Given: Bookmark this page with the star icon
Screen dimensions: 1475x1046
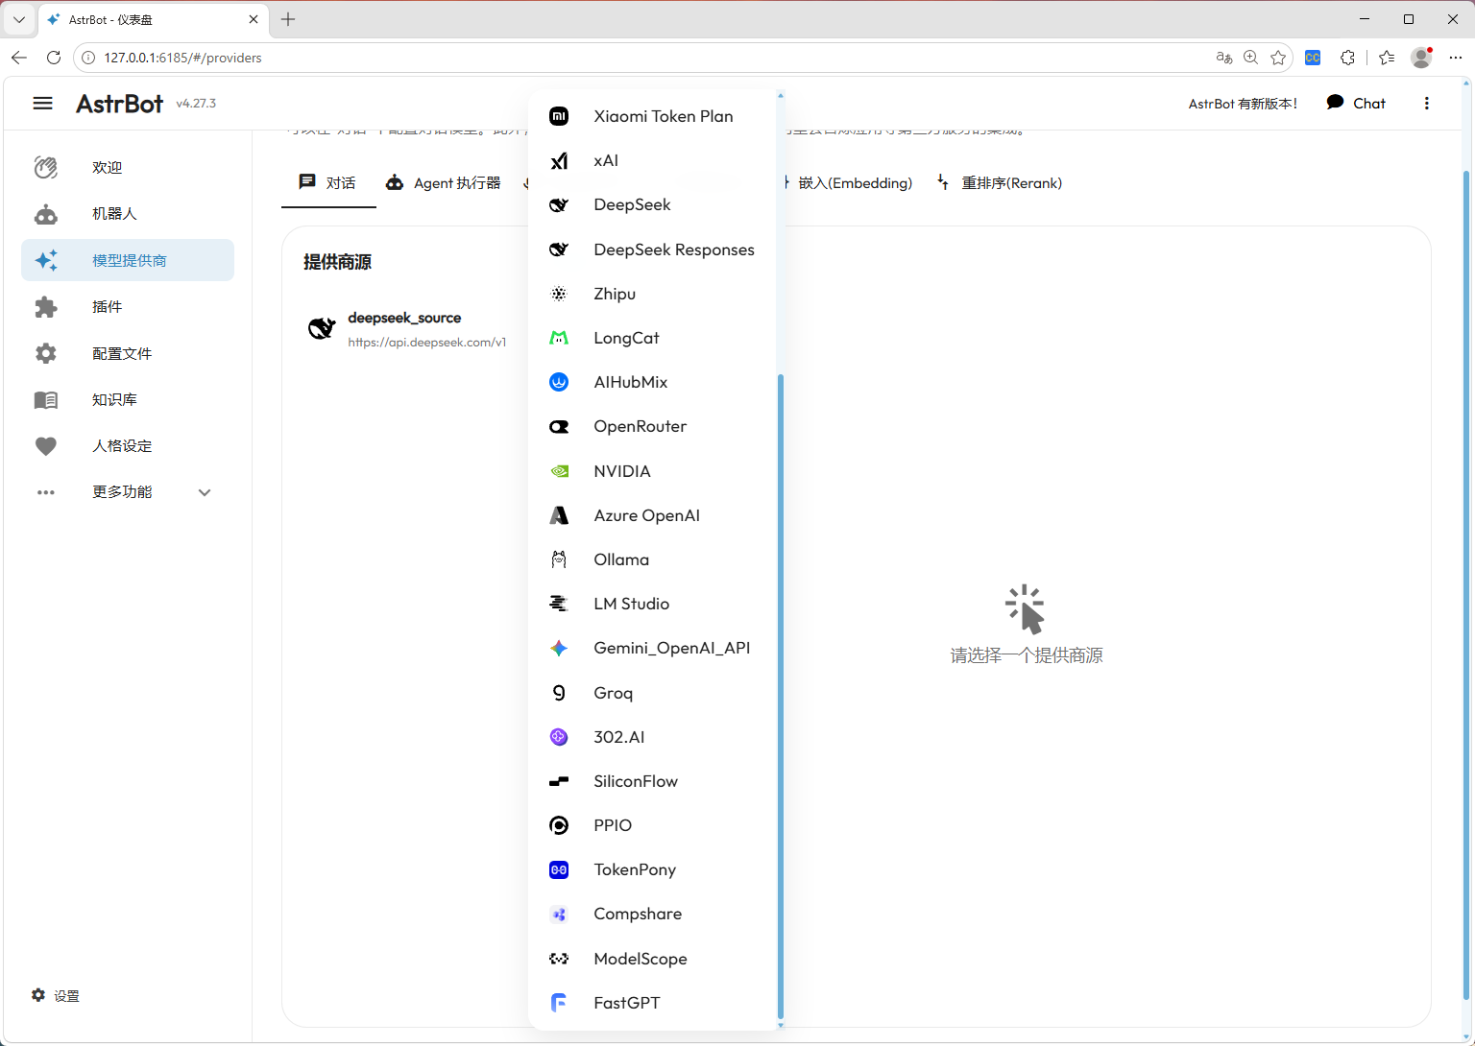Looking at the screenshot, I should pos(1278,58).
